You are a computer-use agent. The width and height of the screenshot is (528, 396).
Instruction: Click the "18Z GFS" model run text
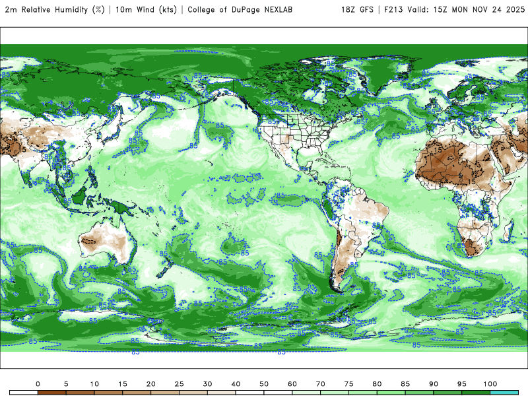pos(357,10)
